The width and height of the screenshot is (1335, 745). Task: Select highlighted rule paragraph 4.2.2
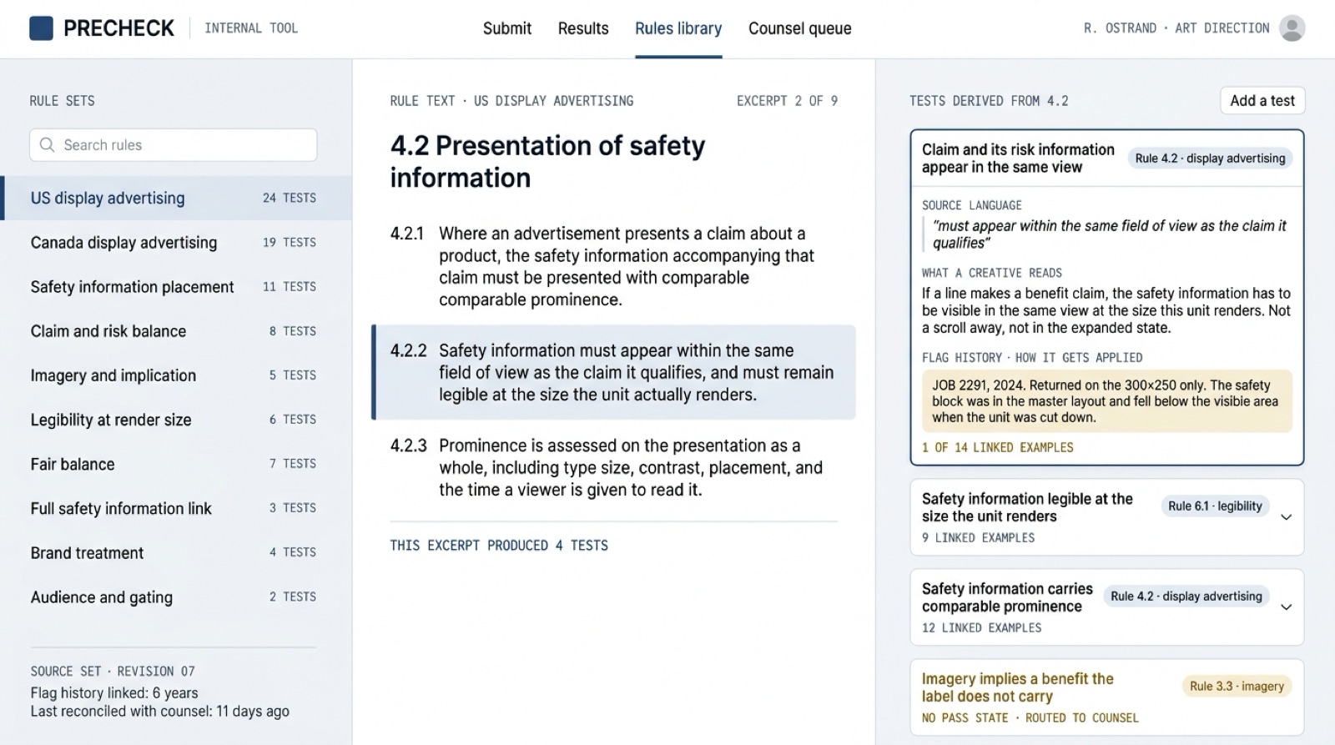point(614,372)
